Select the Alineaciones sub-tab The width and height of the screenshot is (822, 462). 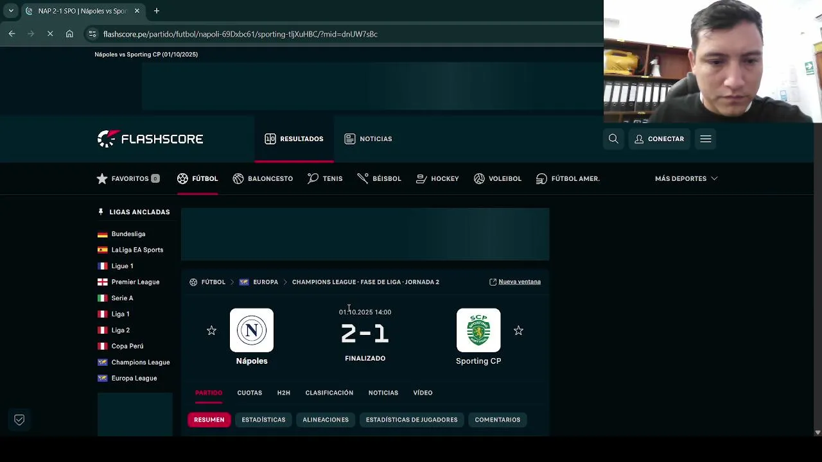tap(326, 420)
